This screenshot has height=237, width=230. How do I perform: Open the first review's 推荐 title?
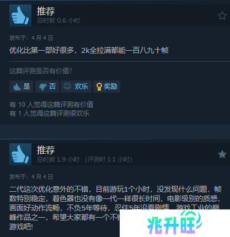point(46,11)
